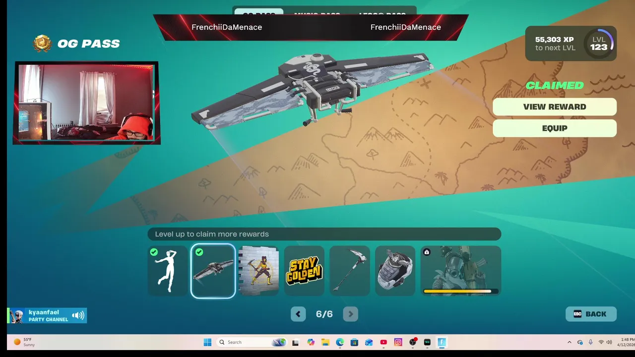Viewport: 635px width, 357px height.
Task: Select the locked final reward tile
Action: click(461, 271)
